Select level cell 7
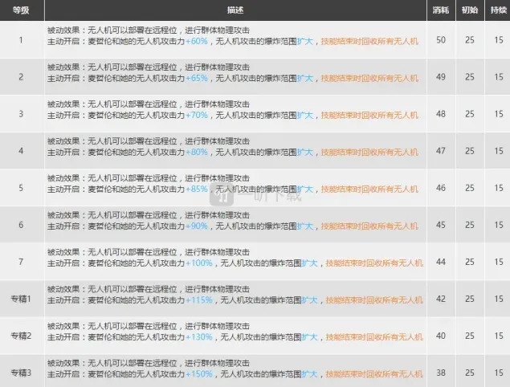 click(x=21, y=262)
